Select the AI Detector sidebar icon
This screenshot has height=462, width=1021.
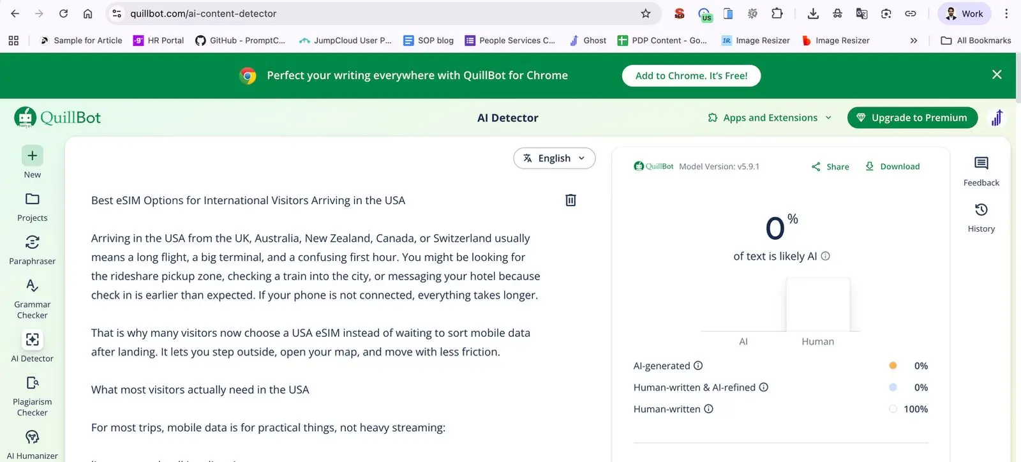(32, 339)
